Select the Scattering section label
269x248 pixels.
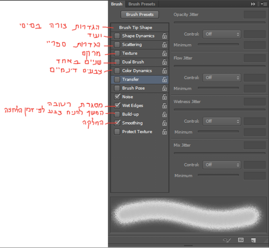click(x=132, y=45)
